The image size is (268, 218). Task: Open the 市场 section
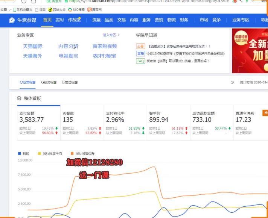coord(204,20)
